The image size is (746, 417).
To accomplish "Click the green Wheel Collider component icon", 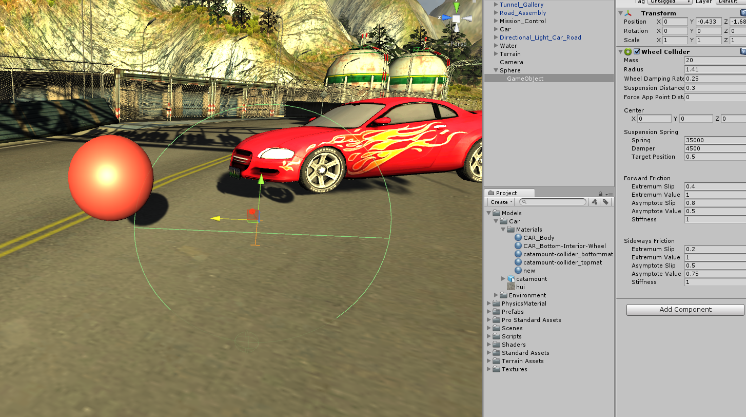I will pyautogui.click(x=628, y=52).
